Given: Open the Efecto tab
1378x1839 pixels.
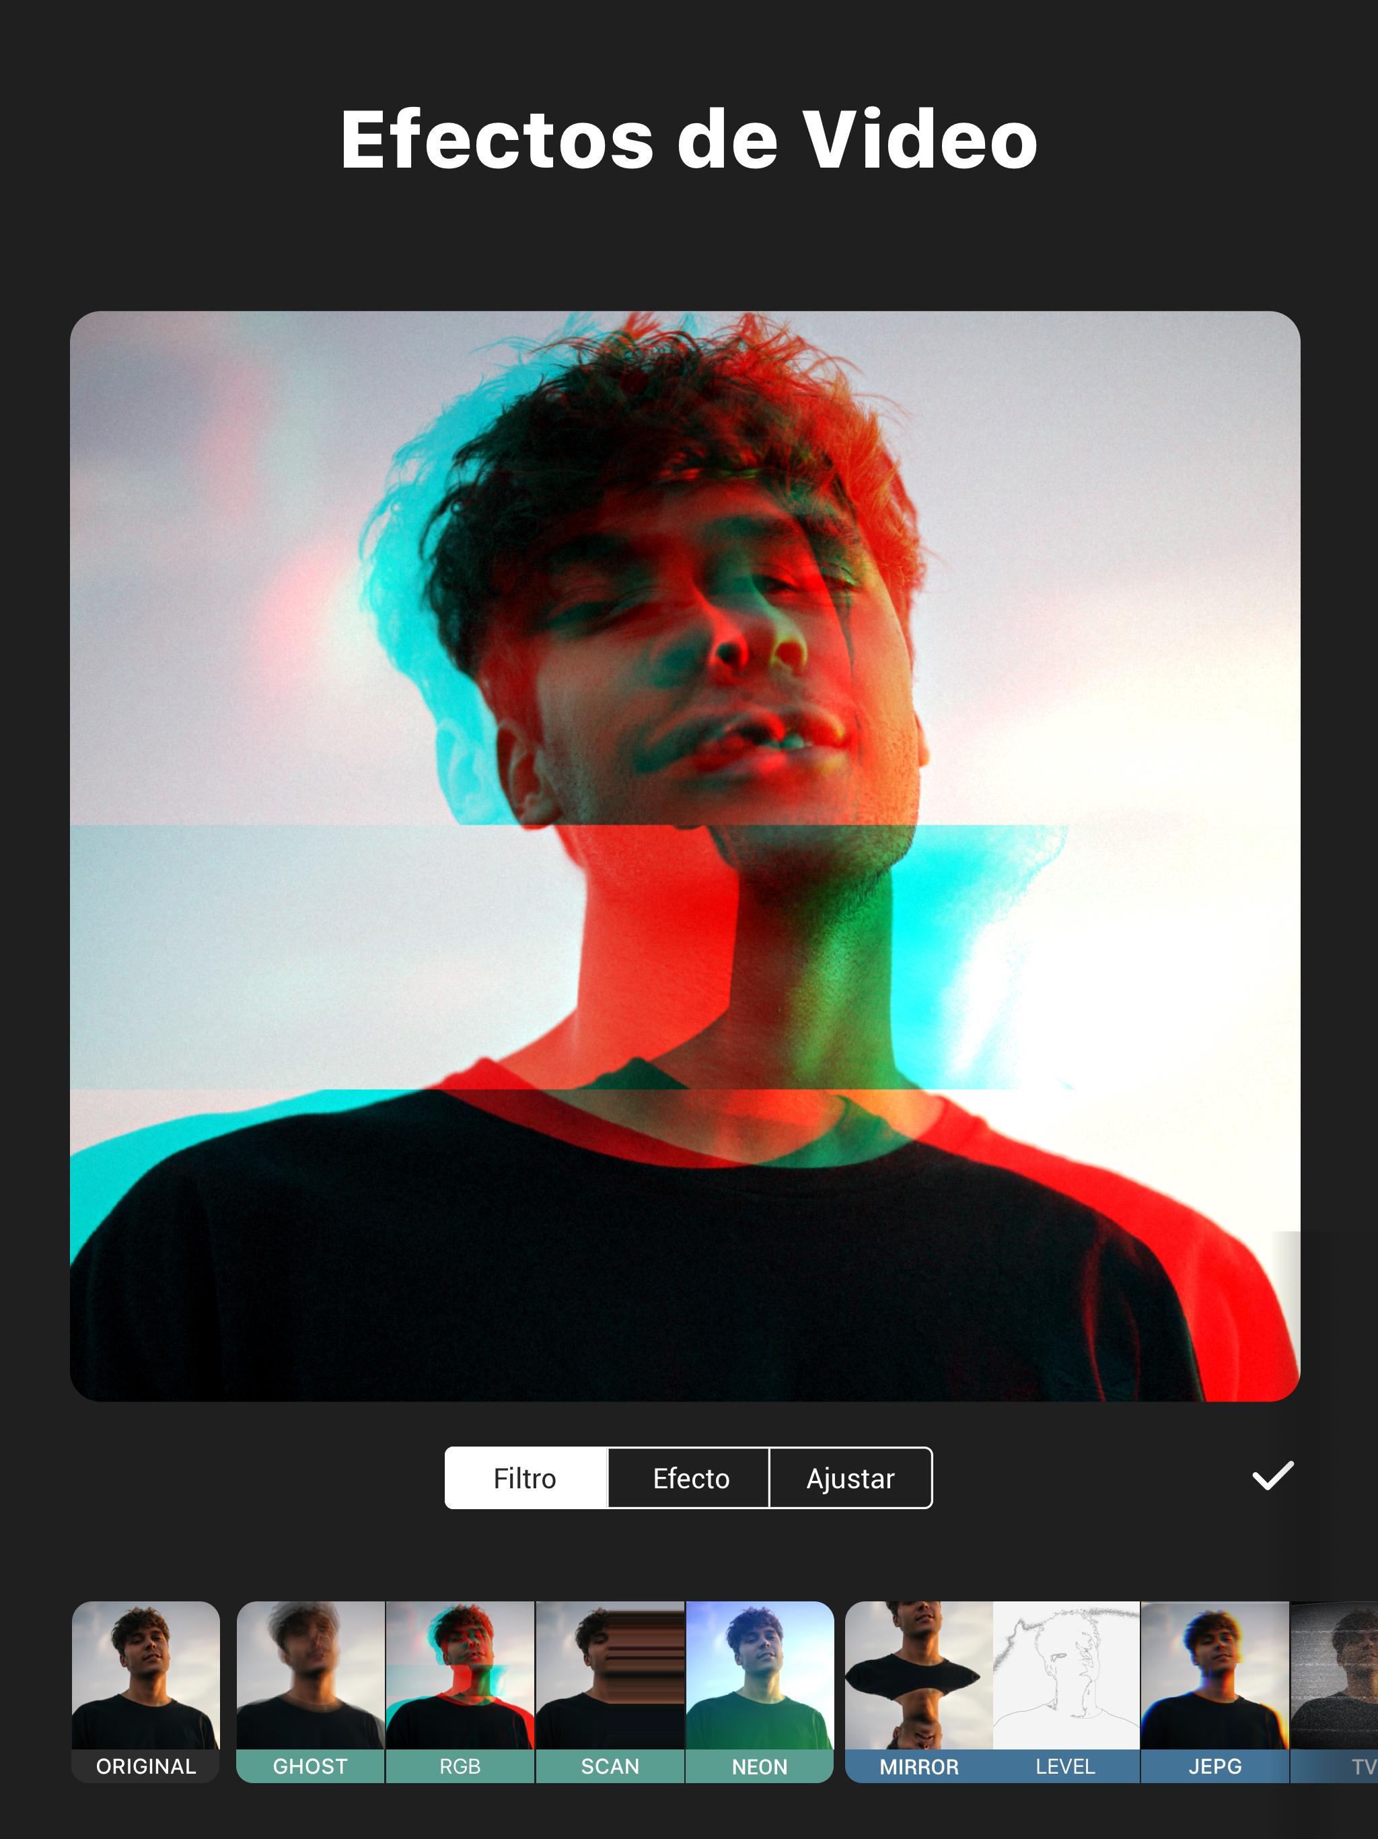Looking at the screenshot, I should click(689, 1478).
